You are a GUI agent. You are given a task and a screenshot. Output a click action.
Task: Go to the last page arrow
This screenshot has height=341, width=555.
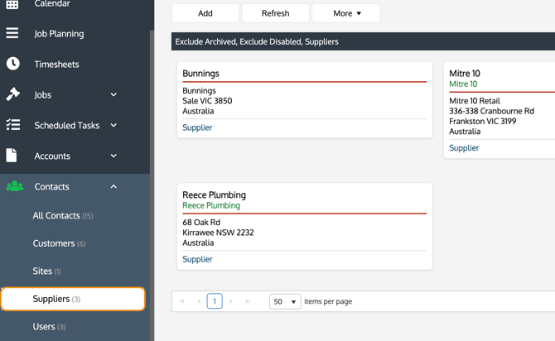[248, 302]
